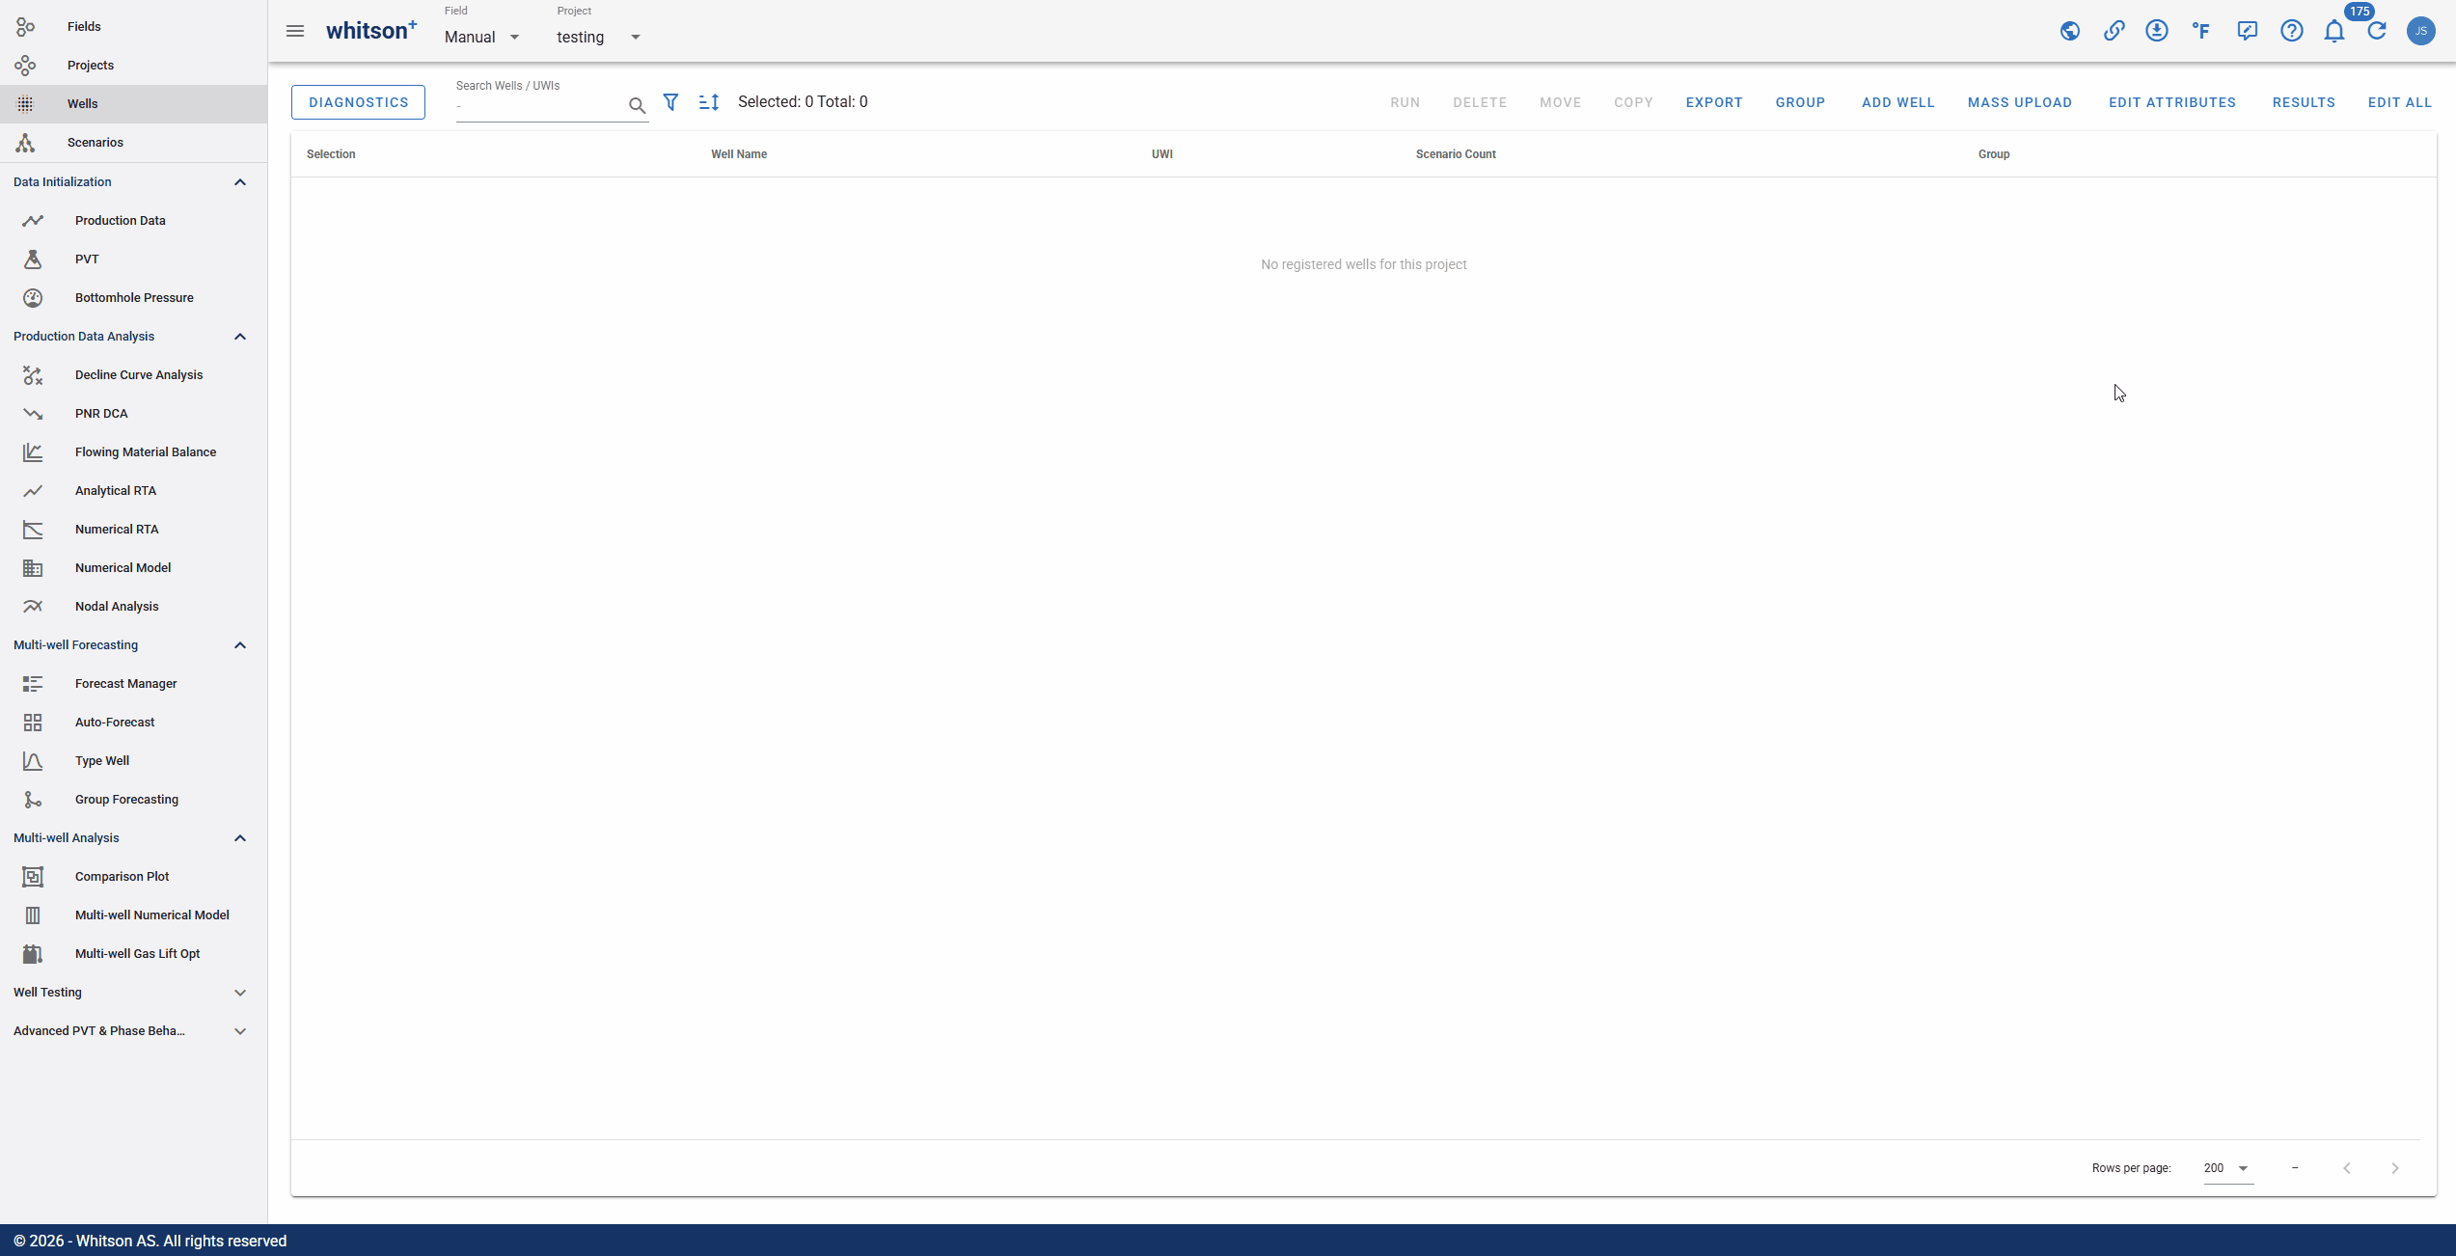Click the ADD WELL button
The width and height of the screenshot is (2456, 1256).
pyautogui.click(x=1897, y=102)
